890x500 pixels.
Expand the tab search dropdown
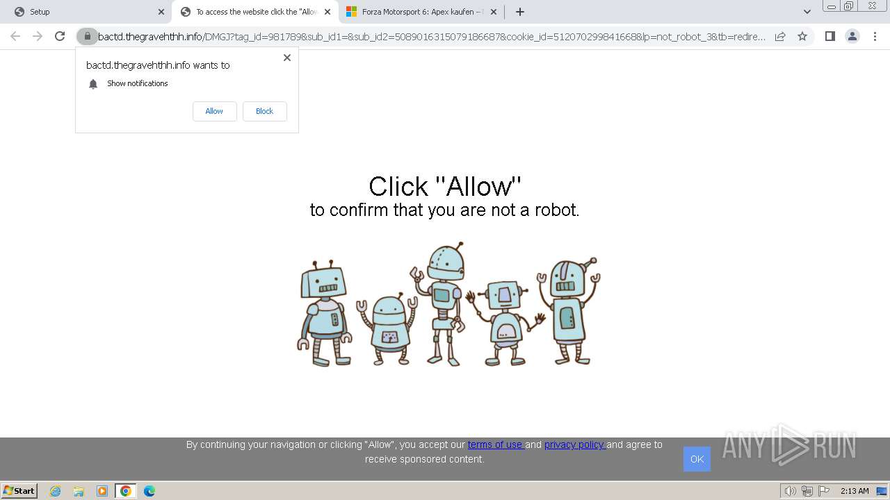click(807, 12)
